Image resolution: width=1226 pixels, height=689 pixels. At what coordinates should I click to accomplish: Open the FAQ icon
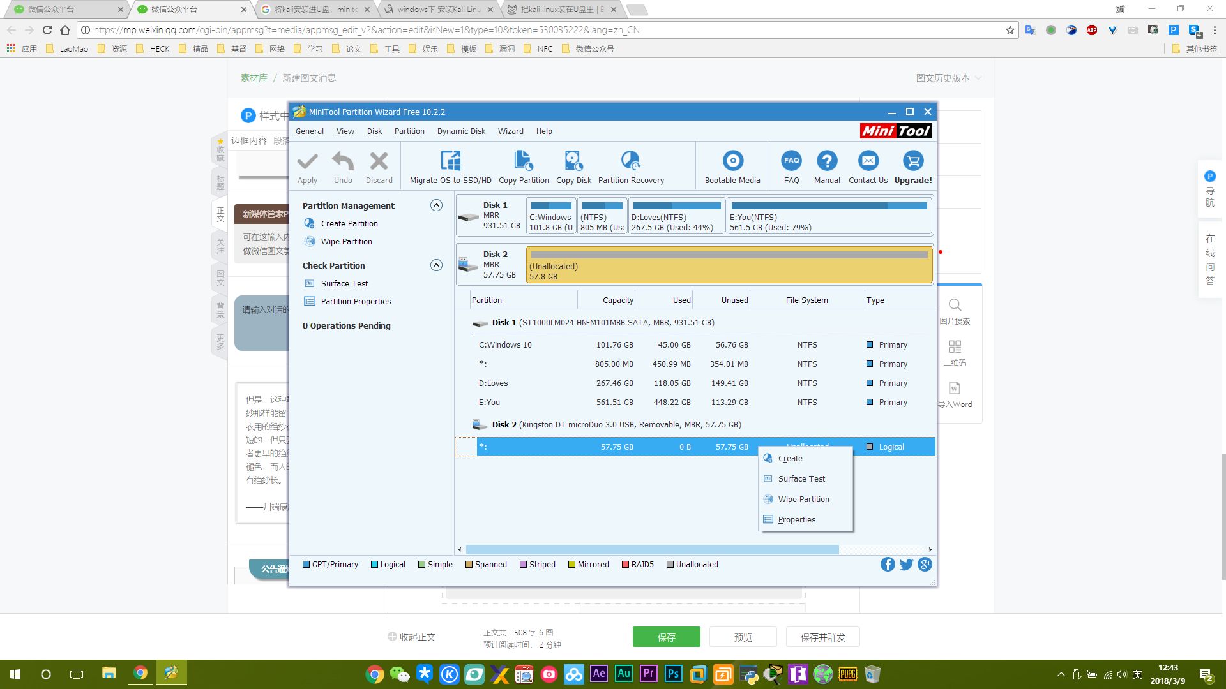click(791, 161)
